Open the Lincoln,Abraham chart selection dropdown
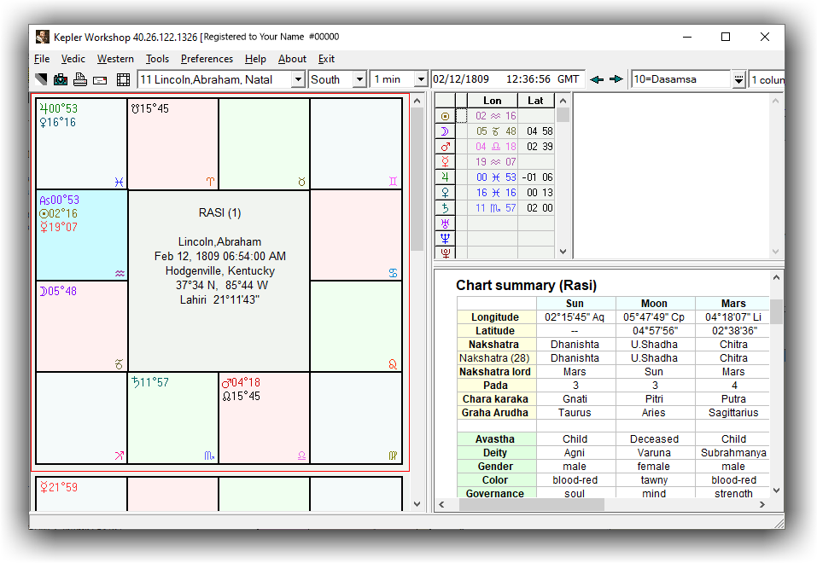 (x=298, y=79)
